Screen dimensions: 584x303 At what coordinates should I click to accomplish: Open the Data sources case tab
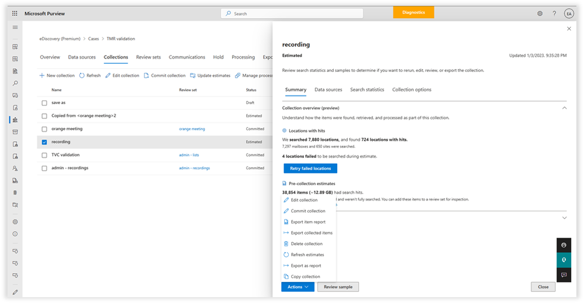(82, 57)
